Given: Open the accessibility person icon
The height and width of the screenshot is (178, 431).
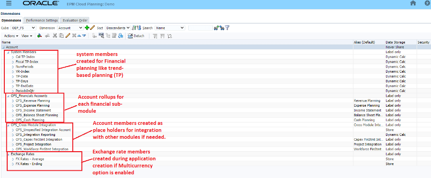Looking at the screenshot, I should pos(427,3).
